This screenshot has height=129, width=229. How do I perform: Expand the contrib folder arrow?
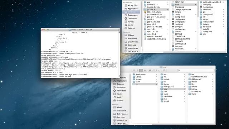pos(196,32)
